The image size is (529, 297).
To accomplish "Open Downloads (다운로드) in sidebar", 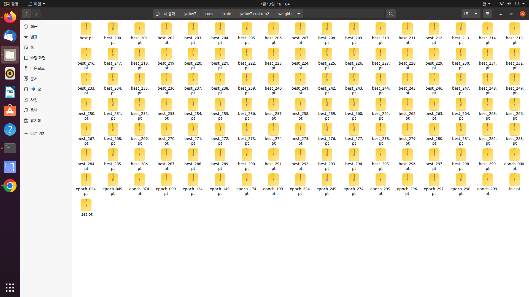I will click(46, 68).
